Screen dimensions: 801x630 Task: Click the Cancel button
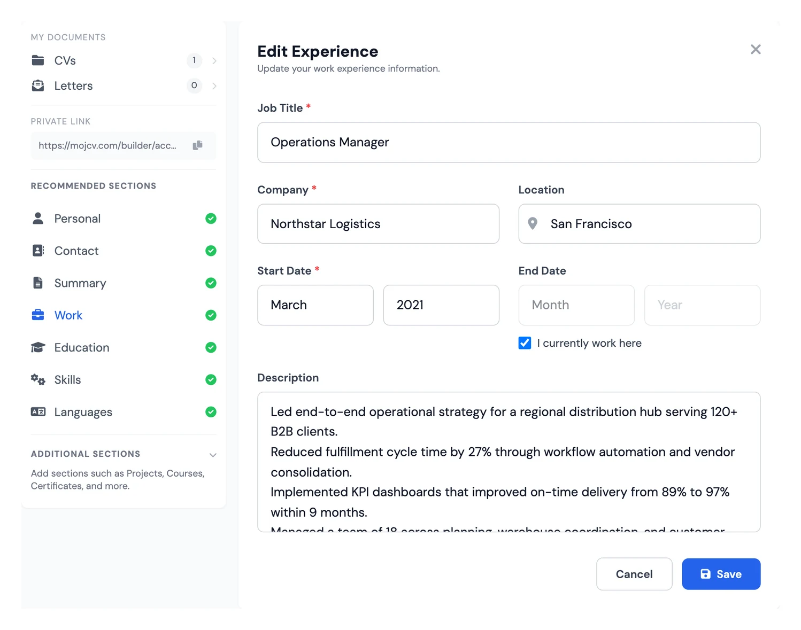tap(634, 574)
